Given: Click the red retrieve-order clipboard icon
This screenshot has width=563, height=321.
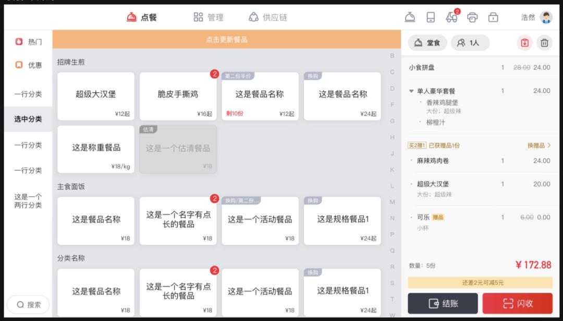Looking at the screenshot, I should point(524,43).
